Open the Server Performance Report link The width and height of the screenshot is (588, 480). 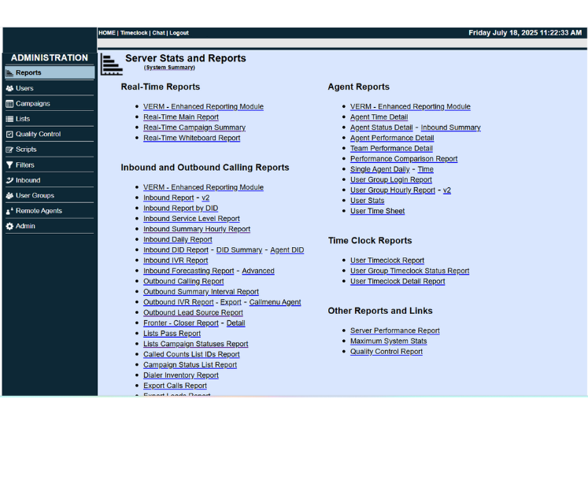pos(394,331)
